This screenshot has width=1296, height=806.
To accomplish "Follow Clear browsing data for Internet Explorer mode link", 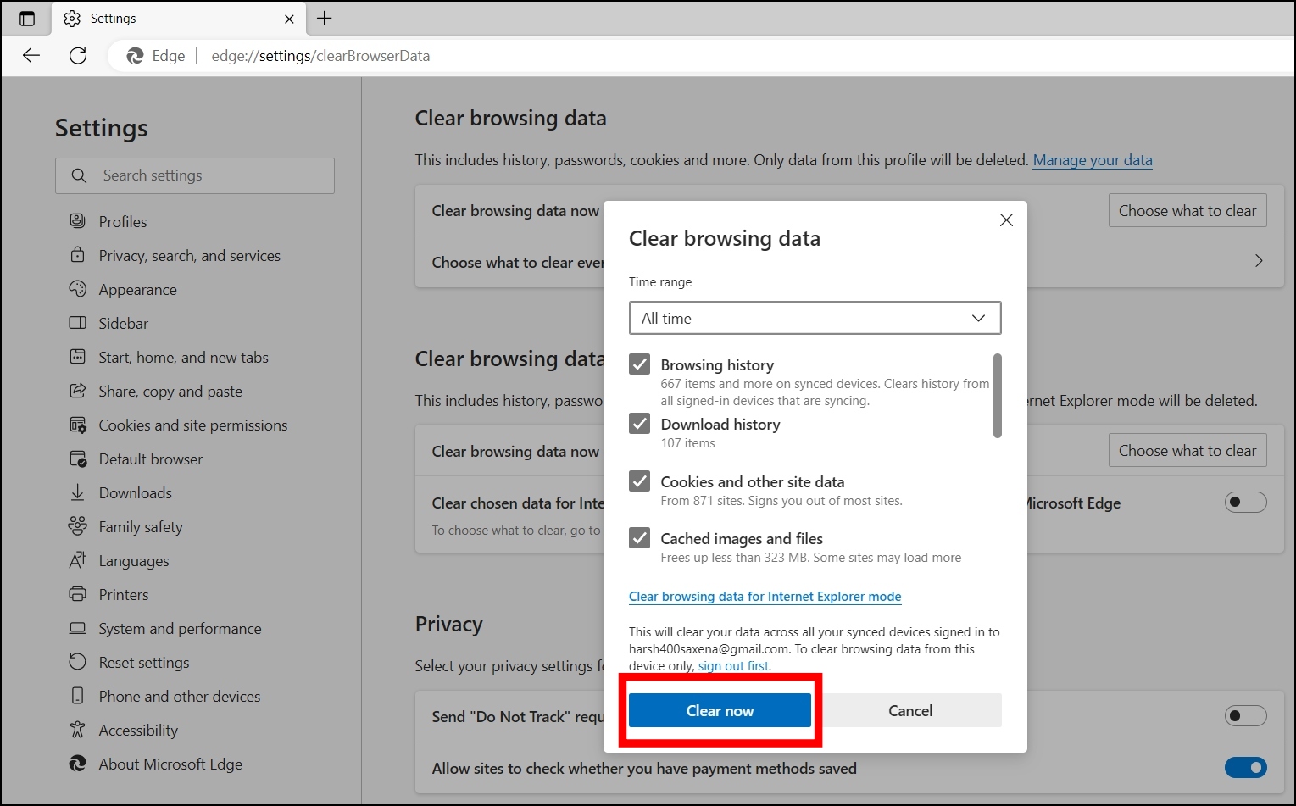I will (x=765, y=597).
